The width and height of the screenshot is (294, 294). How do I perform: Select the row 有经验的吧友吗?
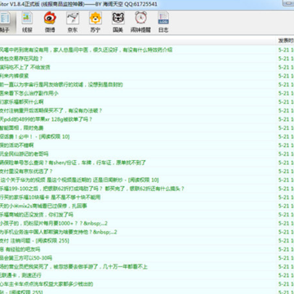147,249
